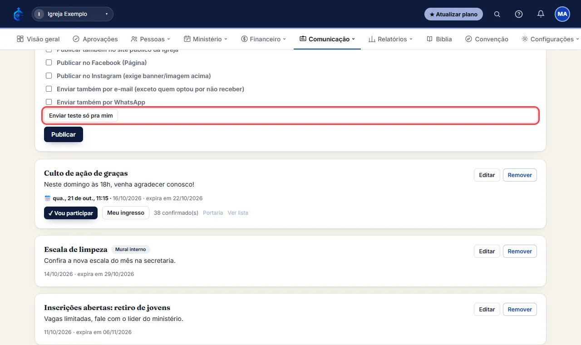The height and width of the screenshot is (345, 581).
Task: Click the Publicar button
Action: 64,134
